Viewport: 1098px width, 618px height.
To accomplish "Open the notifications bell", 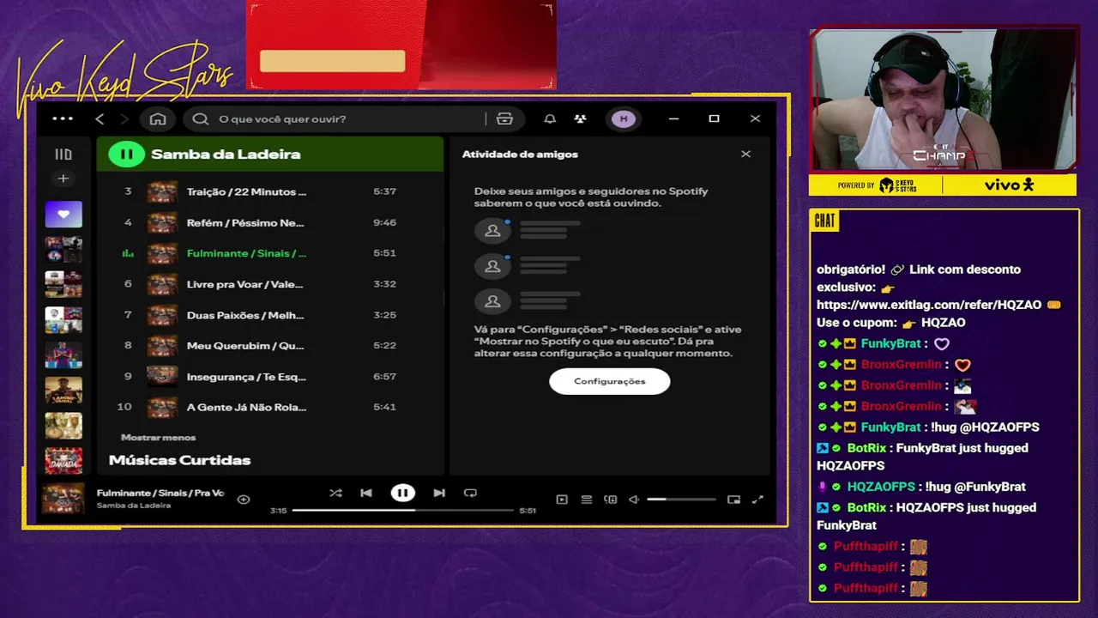I will tap(550, 119).
